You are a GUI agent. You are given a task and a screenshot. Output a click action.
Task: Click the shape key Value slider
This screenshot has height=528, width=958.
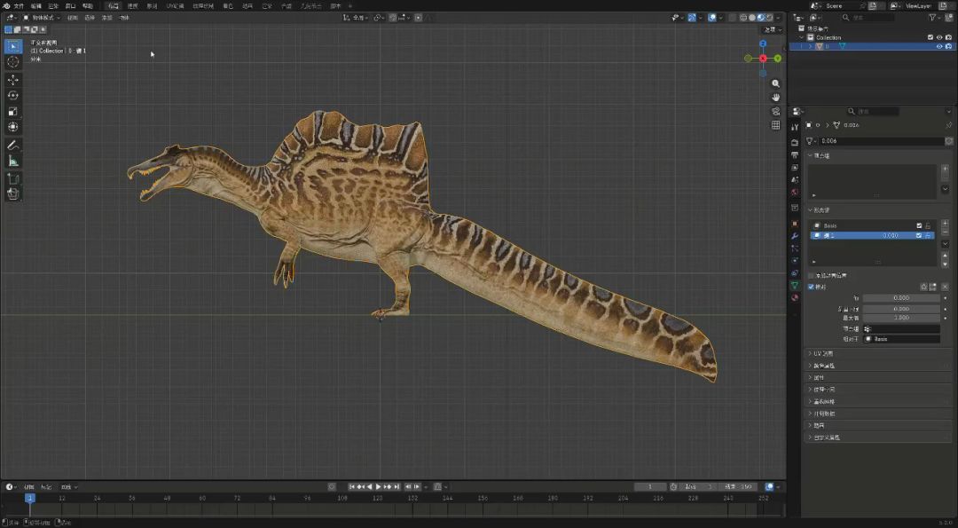pyautogui.click(x=901, y=298)
